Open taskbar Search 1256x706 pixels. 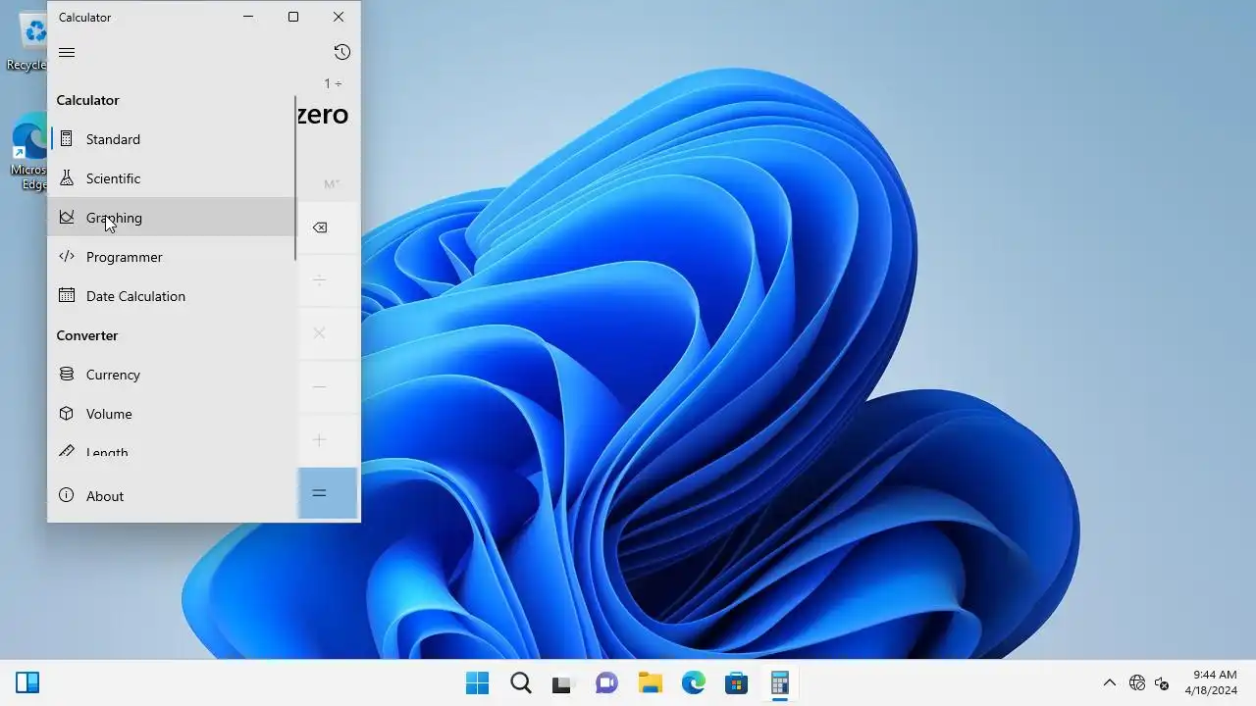click(x=520, y=683)
